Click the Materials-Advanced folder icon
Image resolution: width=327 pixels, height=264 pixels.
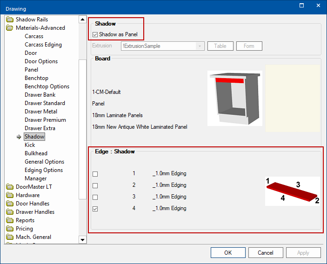(x=10, y=28)
